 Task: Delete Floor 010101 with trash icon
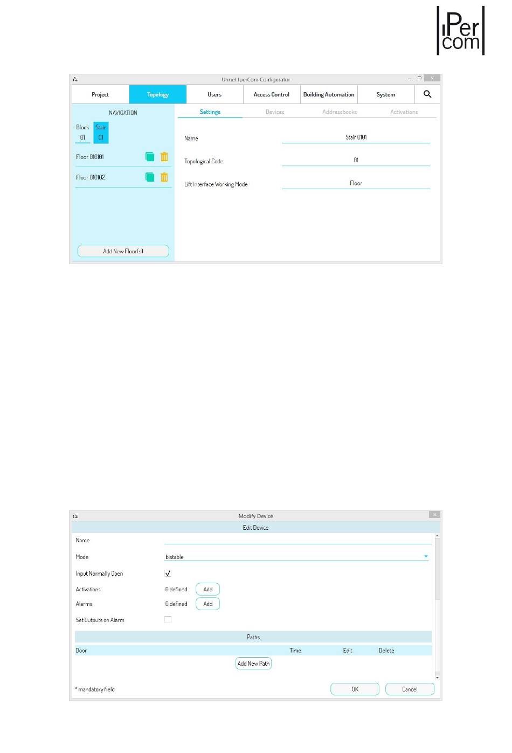pyautogui.click(x=164, y=157)
